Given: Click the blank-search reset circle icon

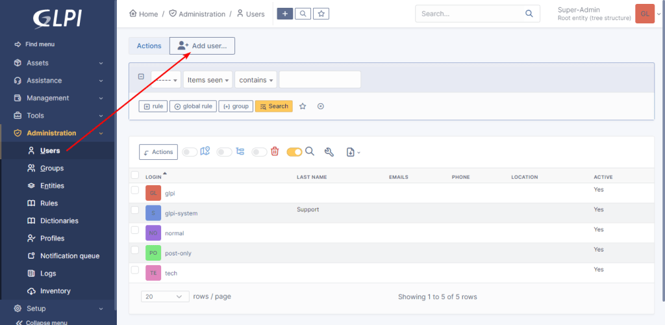Looking at the screenshot, I should [321, 106].
